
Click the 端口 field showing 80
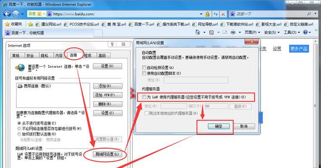point(217,106)
